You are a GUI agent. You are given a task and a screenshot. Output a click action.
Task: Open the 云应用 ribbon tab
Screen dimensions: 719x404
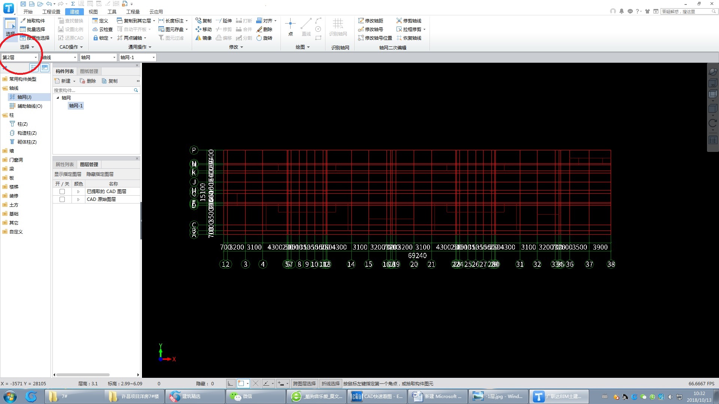click(x=156, y=12)
